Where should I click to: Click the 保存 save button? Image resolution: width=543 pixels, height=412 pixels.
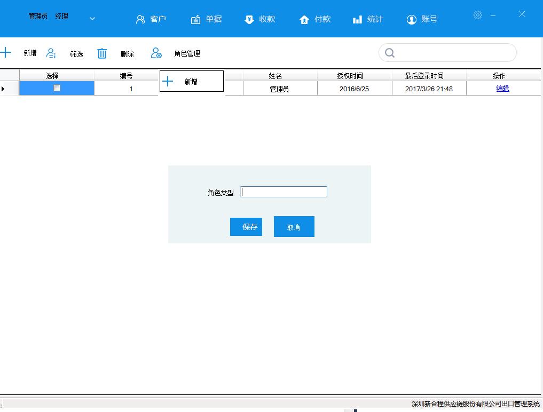[246, 227]
